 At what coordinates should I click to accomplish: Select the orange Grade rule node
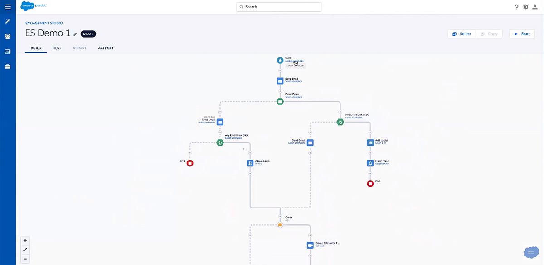(280, 224)
